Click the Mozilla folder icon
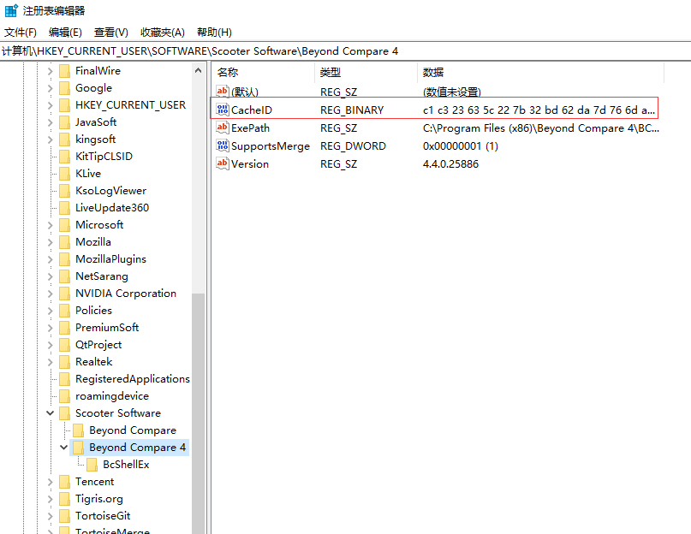This screenshot has width=691, height=534. click(64, 242)
